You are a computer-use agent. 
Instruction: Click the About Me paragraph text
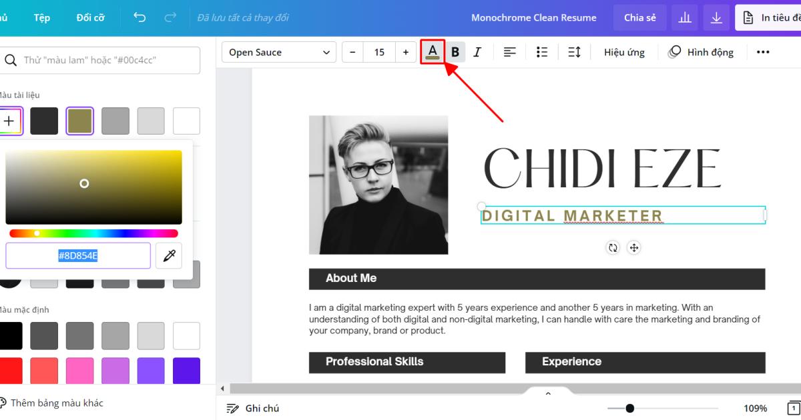click(x=535, y=319)
